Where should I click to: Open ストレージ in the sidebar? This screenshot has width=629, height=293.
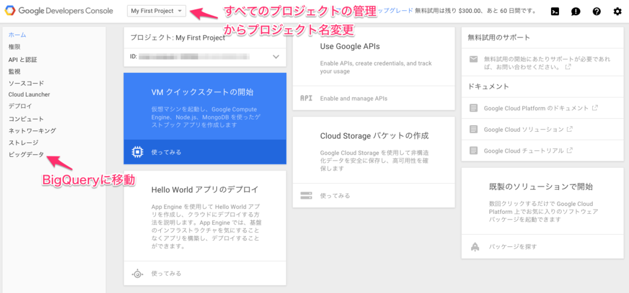point(23,142)
